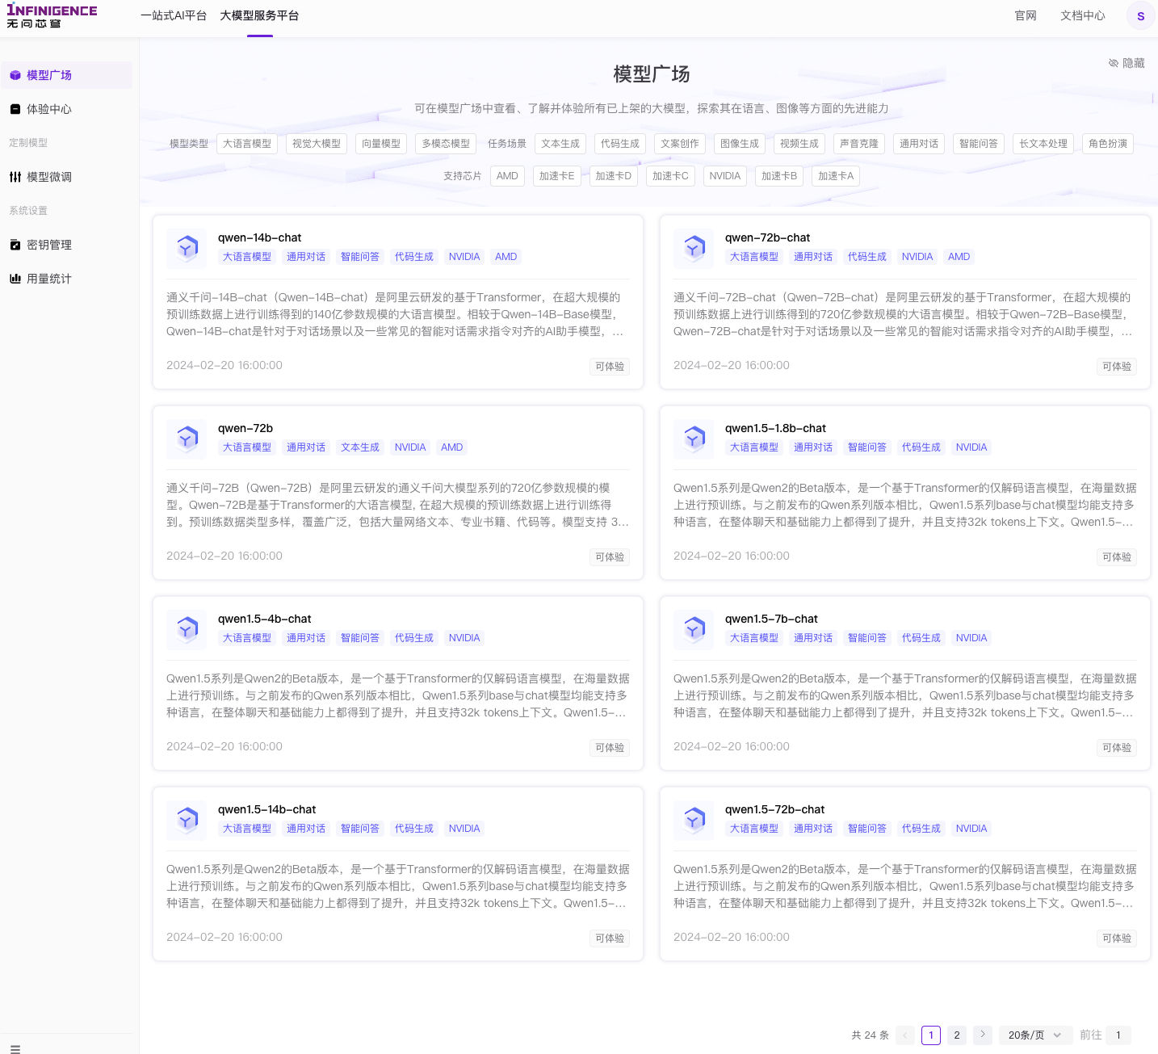Click the qwen1.5-1.8b-chat model icon
This screenshot has width=1158, height=1054.
694,439
